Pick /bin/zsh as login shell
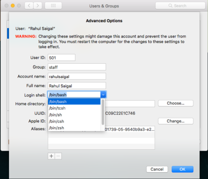Screen dimensions: 208x179 tap(74, 128)
